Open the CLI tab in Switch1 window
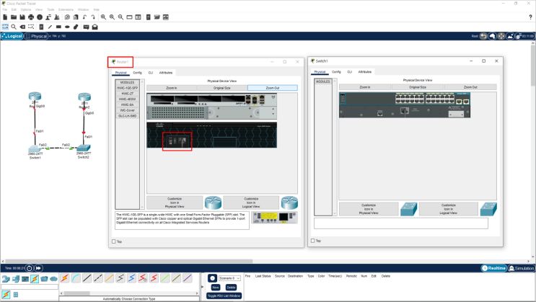 tap(349, 72)
